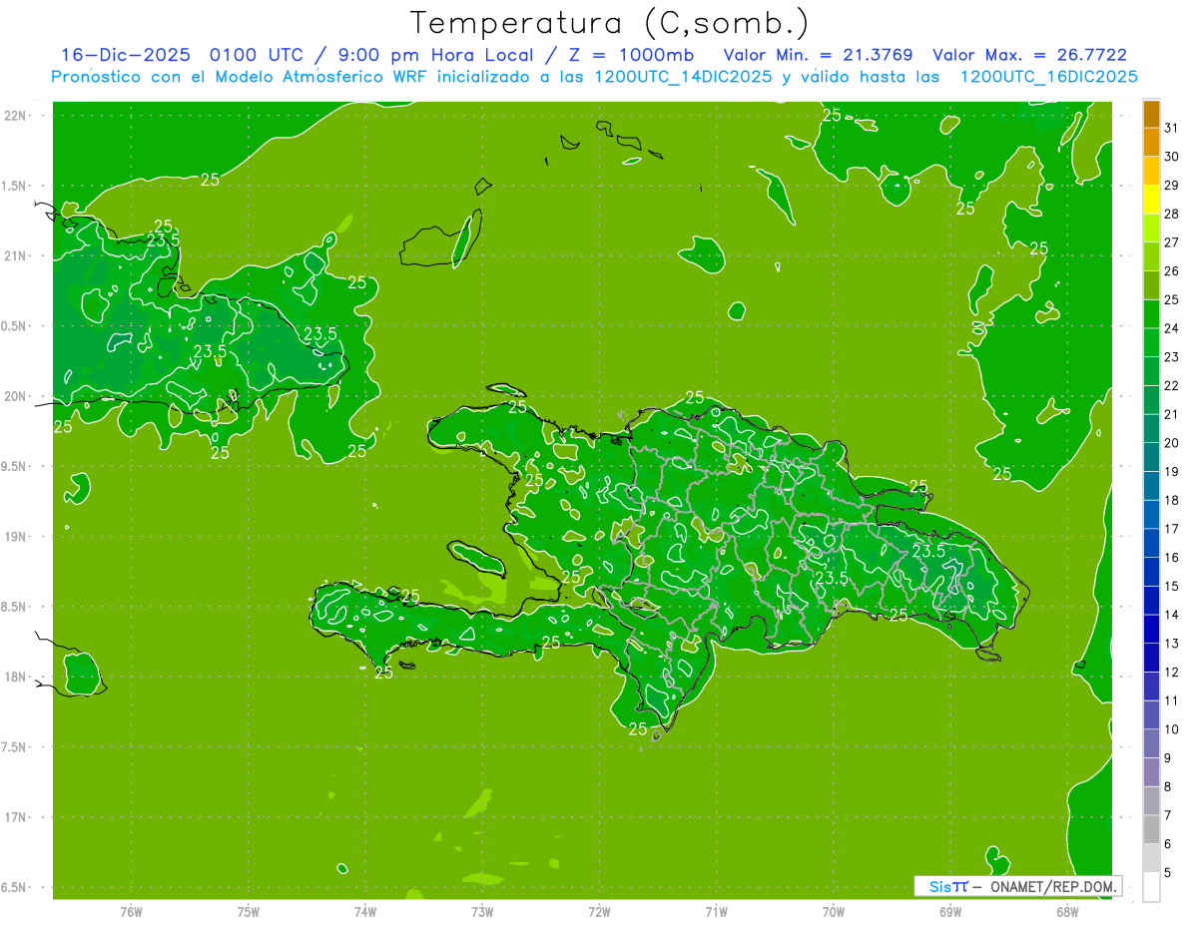1198x925 pixels.
Task: Click the "21N" latitude label
Action: point(15,255)
